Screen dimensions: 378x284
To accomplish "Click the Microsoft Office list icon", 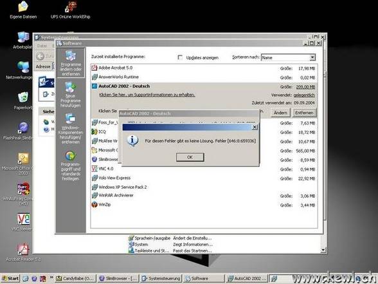I will 94,150.
